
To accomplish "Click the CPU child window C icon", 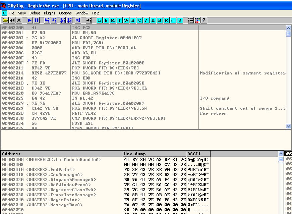I will tap(4, 13).
